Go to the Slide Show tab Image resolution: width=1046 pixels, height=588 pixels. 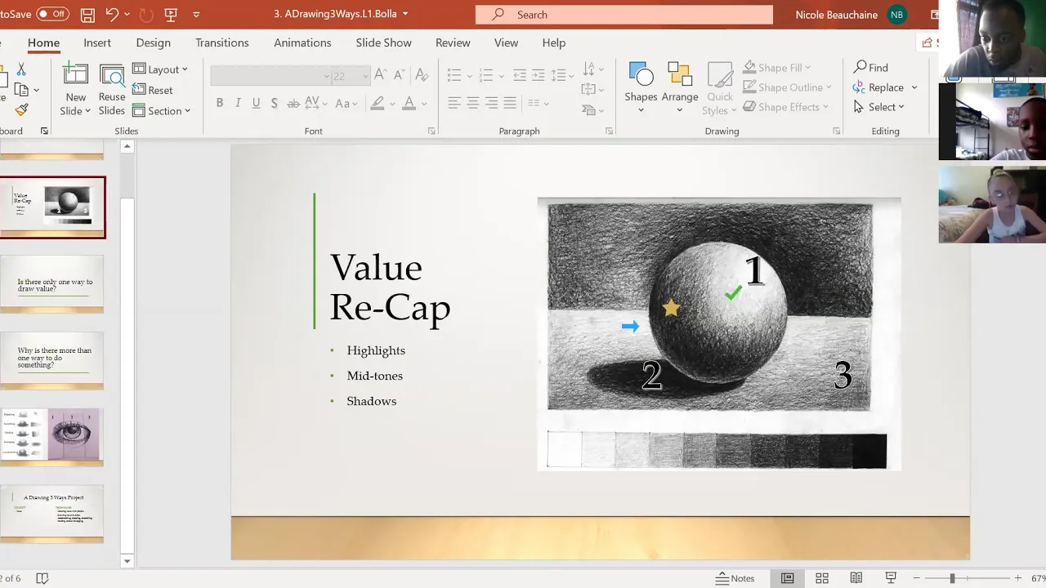pyautogui.click(x=383, y=42)
